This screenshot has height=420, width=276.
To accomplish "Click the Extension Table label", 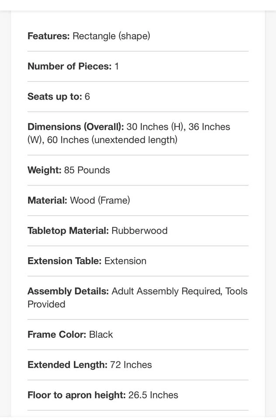I will pos(64,261).
